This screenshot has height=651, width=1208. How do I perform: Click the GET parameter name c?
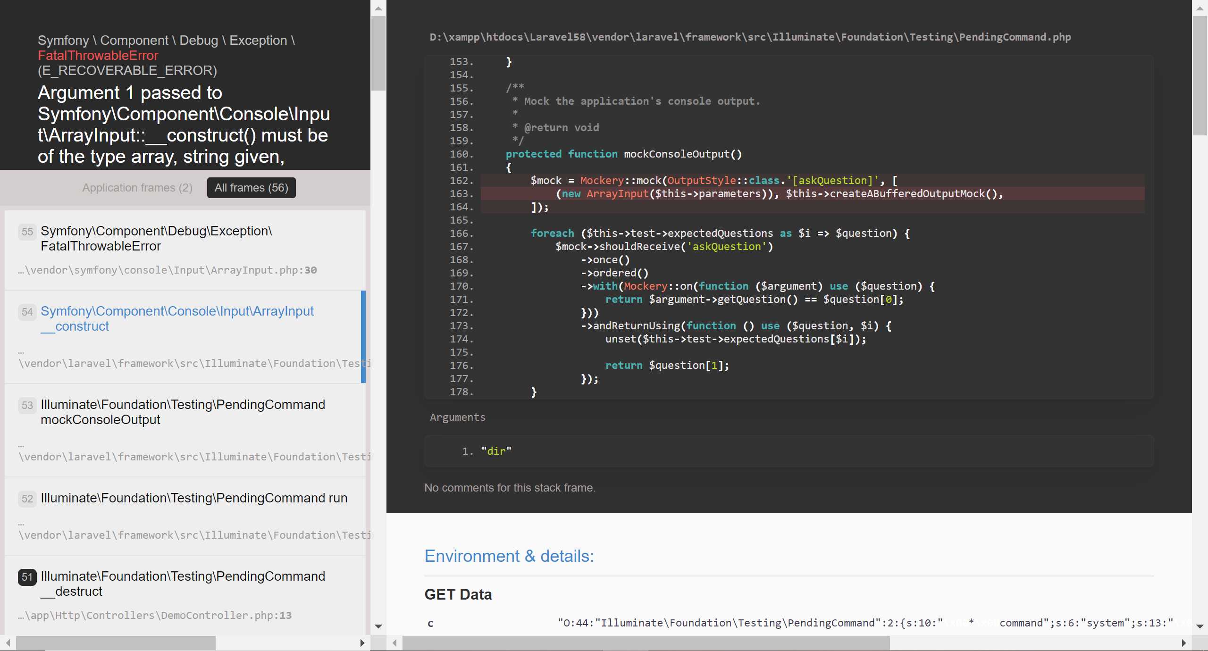(430, 623)
